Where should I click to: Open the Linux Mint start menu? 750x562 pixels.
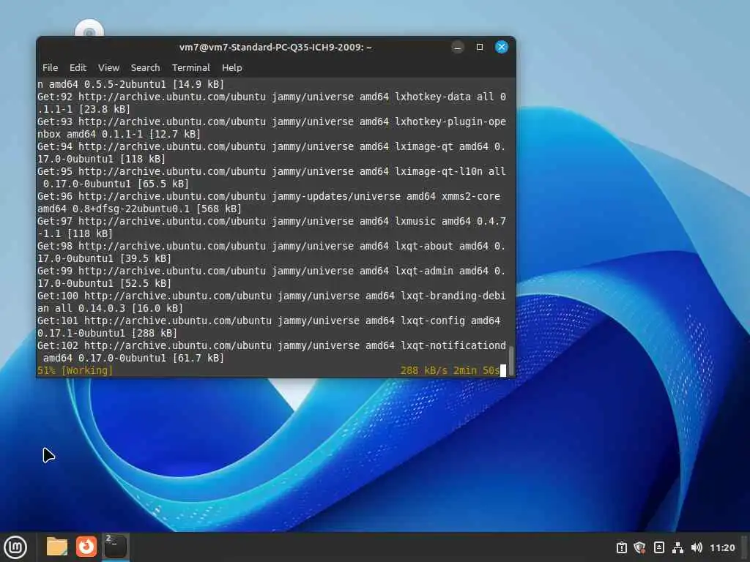(15, 547)
